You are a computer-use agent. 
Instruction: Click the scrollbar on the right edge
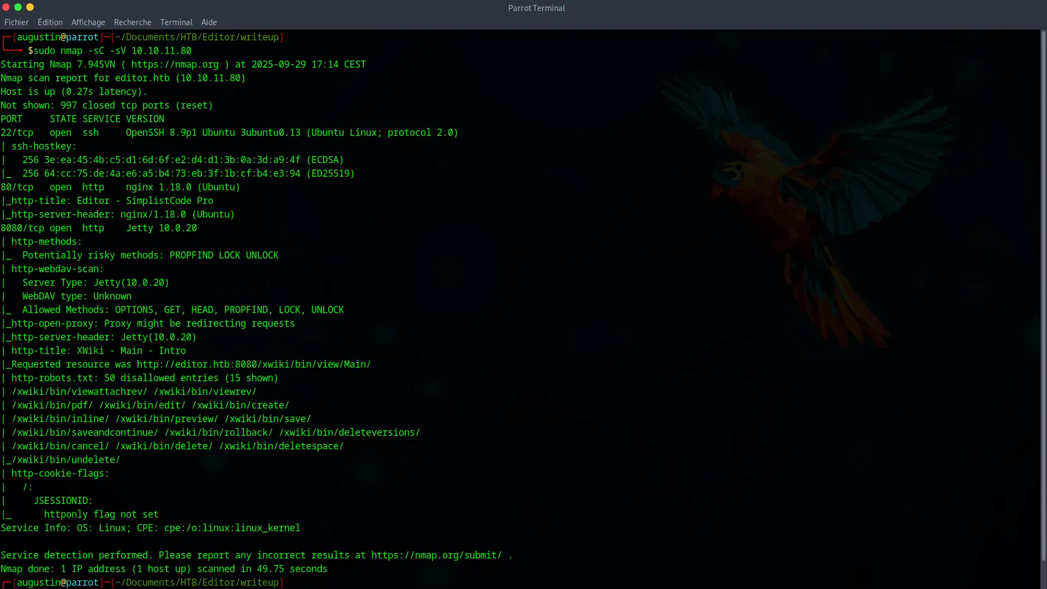pyautogui.click(x=1043, y=294)
